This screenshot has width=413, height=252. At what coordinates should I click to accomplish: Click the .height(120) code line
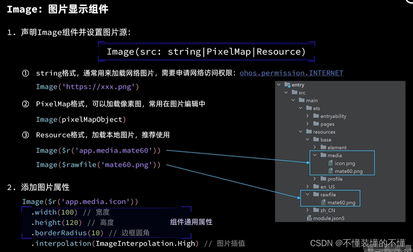[x=73, y=223]
